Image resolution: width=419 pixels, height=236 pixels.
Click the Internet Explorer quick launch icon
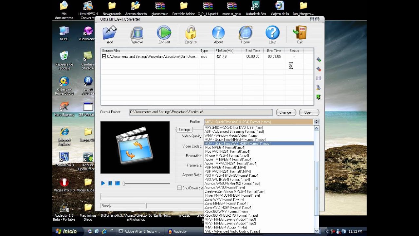[x=104, y=231]
